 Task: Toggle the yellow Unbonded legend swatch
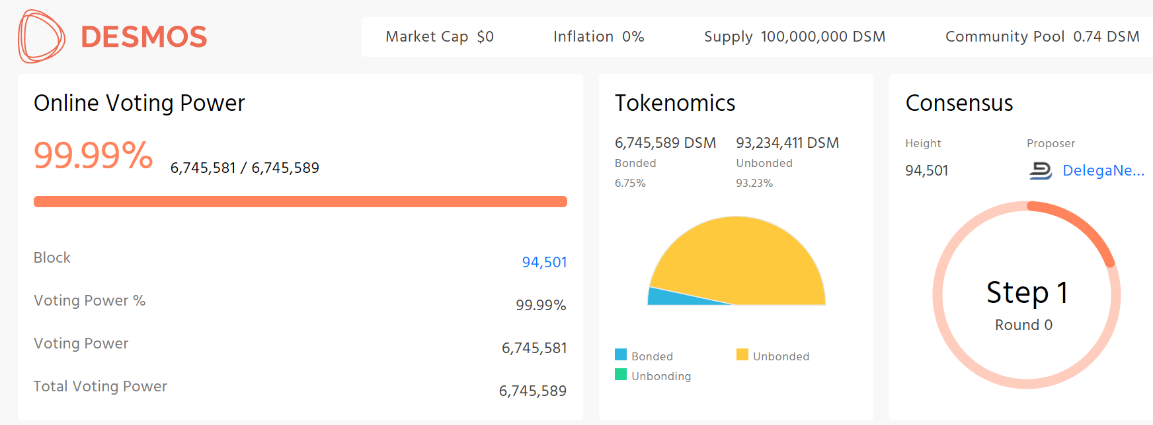742,355
